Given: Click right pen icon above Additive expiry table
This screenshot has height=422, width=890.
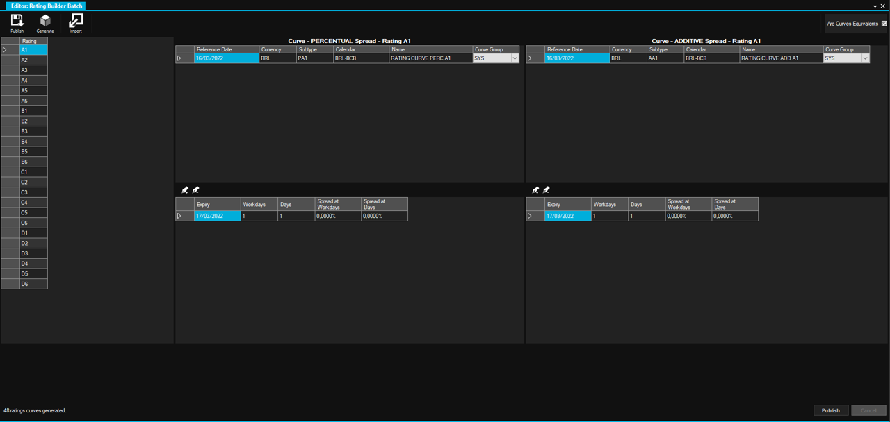Looking at the screenshot, I should 547,189.
